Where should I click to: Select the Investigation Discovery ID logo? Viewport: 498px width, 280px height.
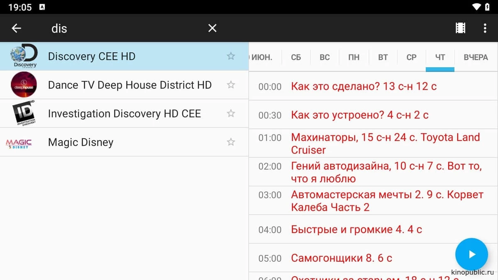coord(24,113)
